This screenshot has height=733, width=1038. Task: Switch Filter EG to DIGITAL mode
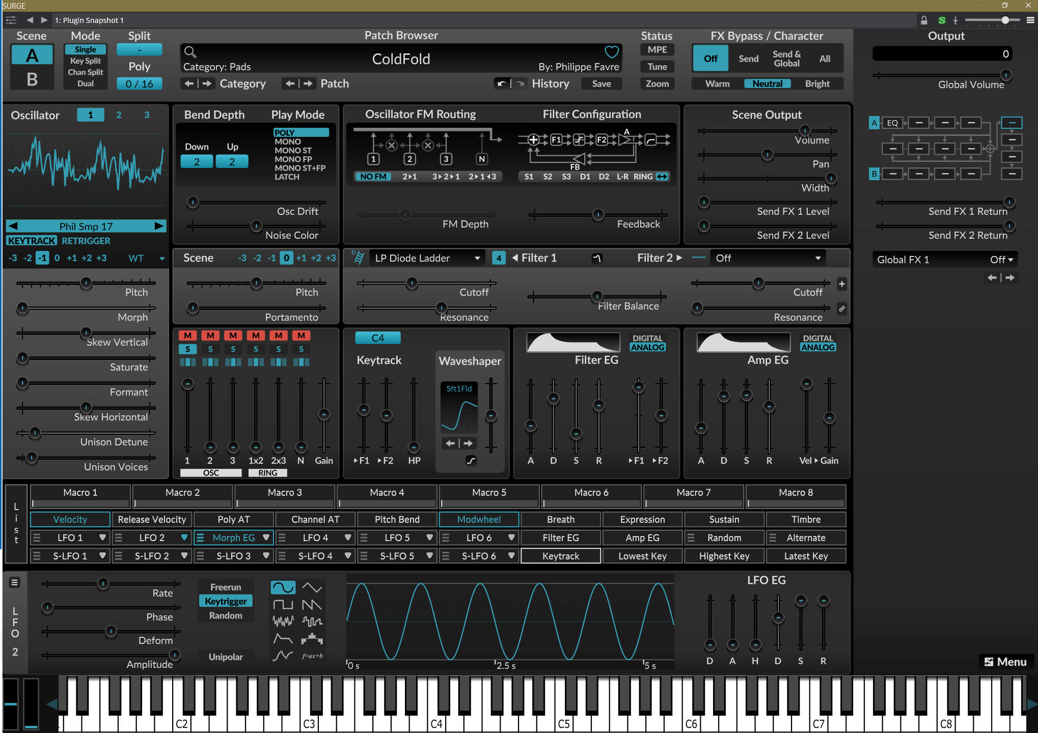coord(647,338)
